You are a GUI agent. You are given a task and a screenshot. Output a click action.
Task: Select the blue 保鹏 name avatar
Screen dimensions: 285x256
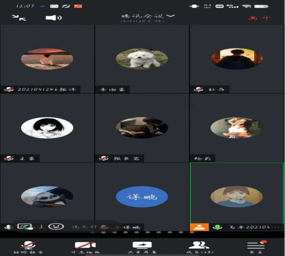[142, 197]
